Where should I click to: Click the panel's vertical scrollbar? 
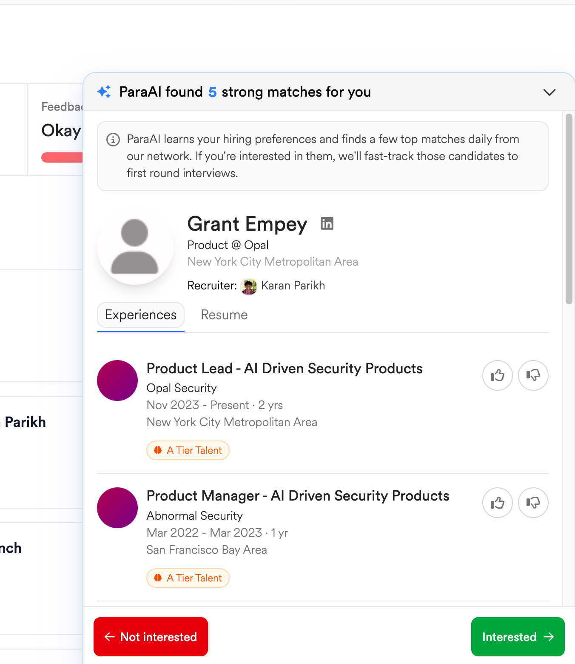[x=569, y=209]
